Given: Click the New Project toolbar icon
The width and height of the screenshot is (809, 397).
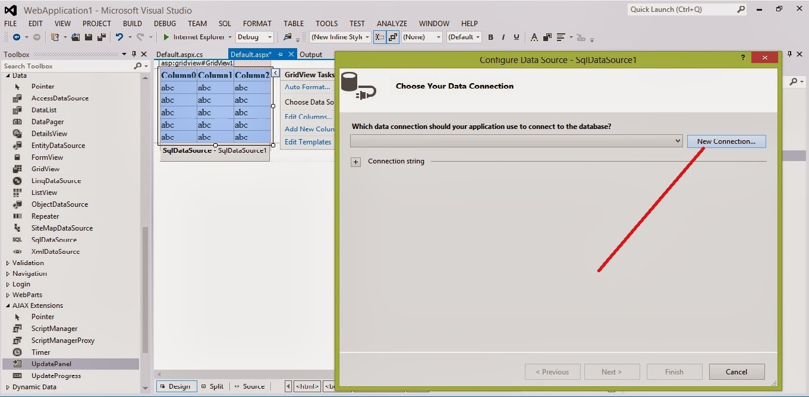Looking at the screenshot, I should (55, 37).
